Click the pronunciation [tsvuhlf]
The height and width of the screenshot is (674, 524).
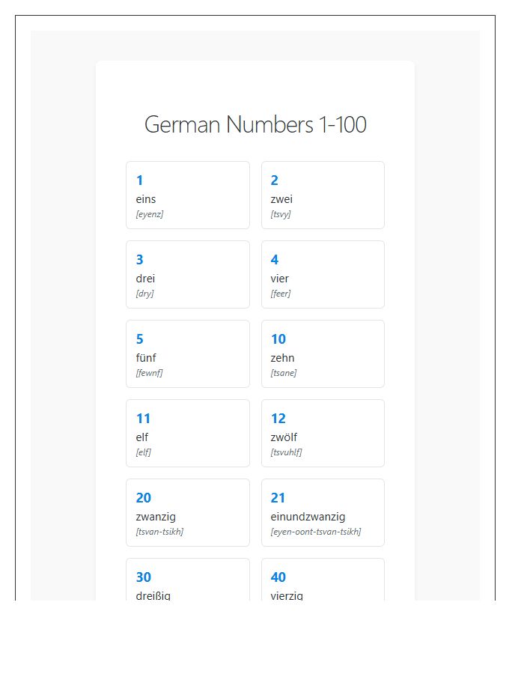(x=286, y=452)
